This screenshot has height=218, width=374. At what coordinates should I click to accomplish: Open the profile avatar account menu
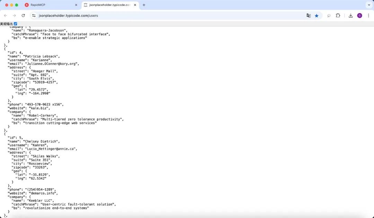tap(360, 16)
